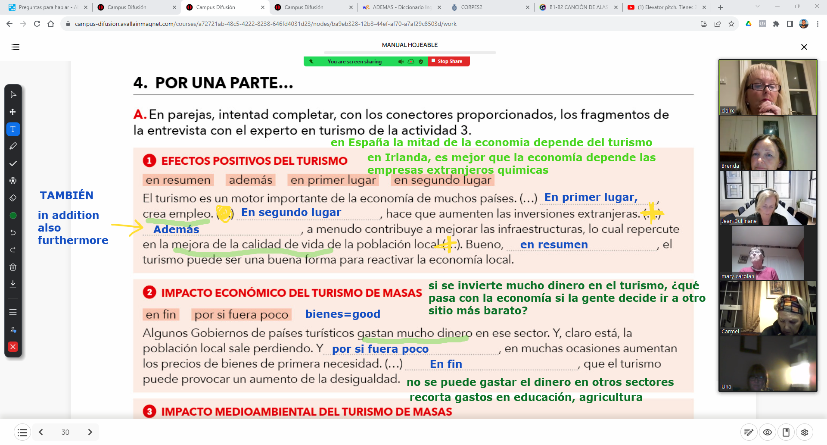This screenshot has height=445, width=827.
Task: Open the course contents list icon
Action: pyautogui.click(x=16, y=47)
